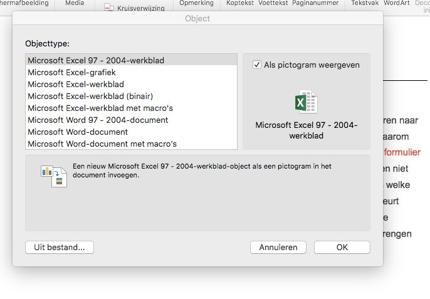Cancel dialog with Annuleren button
This screenshot has height=299, width=430.
[278, 247]
